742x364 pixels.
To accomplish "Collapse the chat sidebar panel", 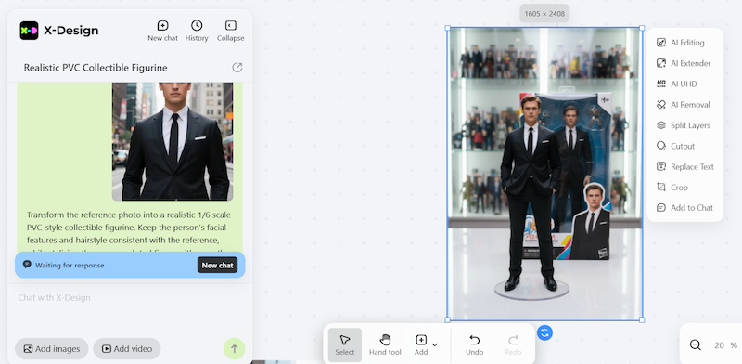I will tap(230, 31).
